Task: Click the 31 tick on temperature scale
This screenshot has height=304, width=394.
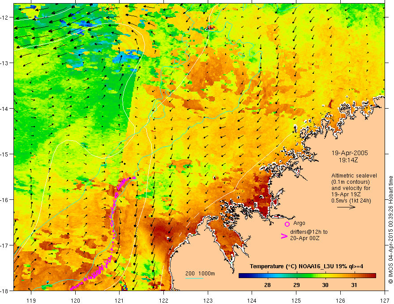Action: point(354,285)
